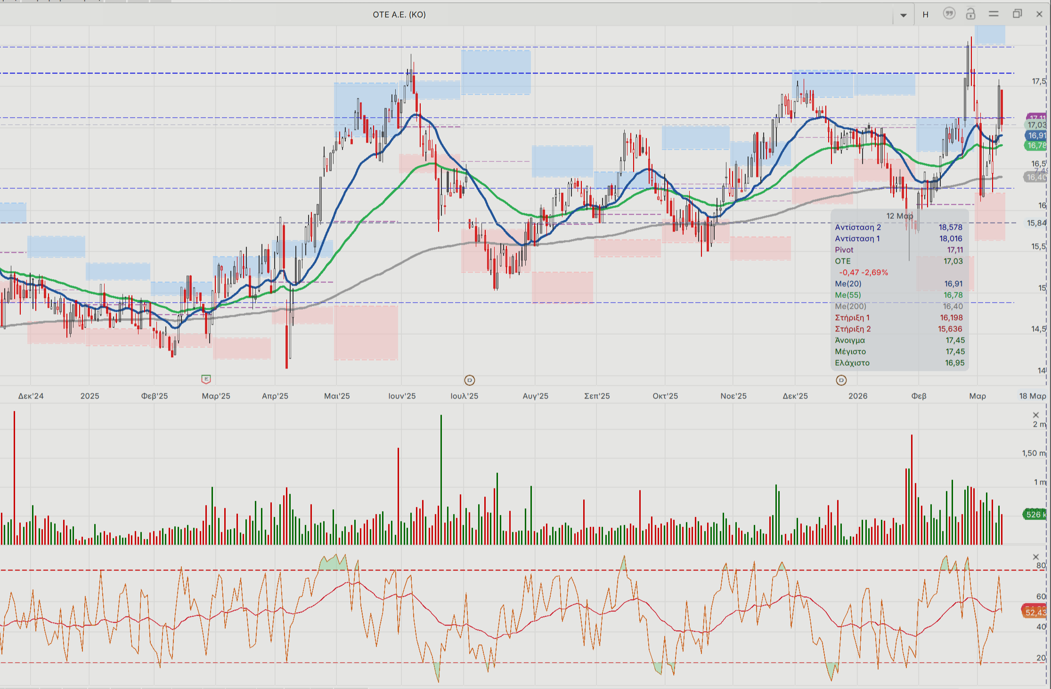
Task: Toggle the padlock lock icon
Action: (x=970, y=14)
